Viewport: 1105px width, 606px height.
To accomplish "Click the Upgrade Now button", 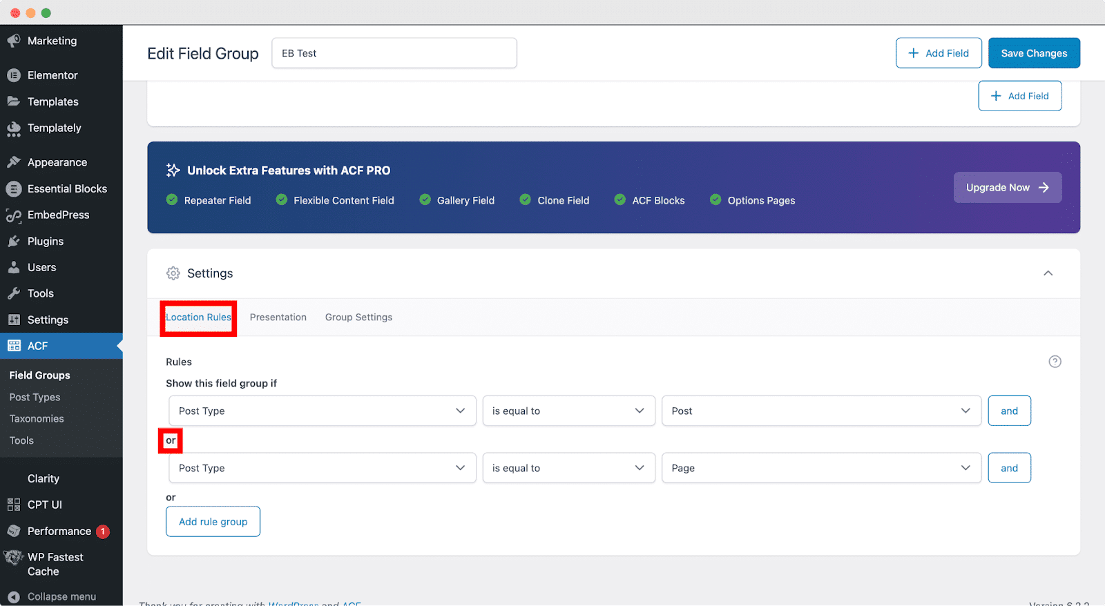I will pos(1008,188).
